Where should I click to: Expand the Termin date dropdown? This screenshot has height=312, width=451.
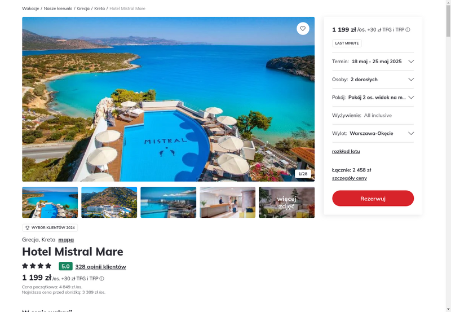pos(373,61)
